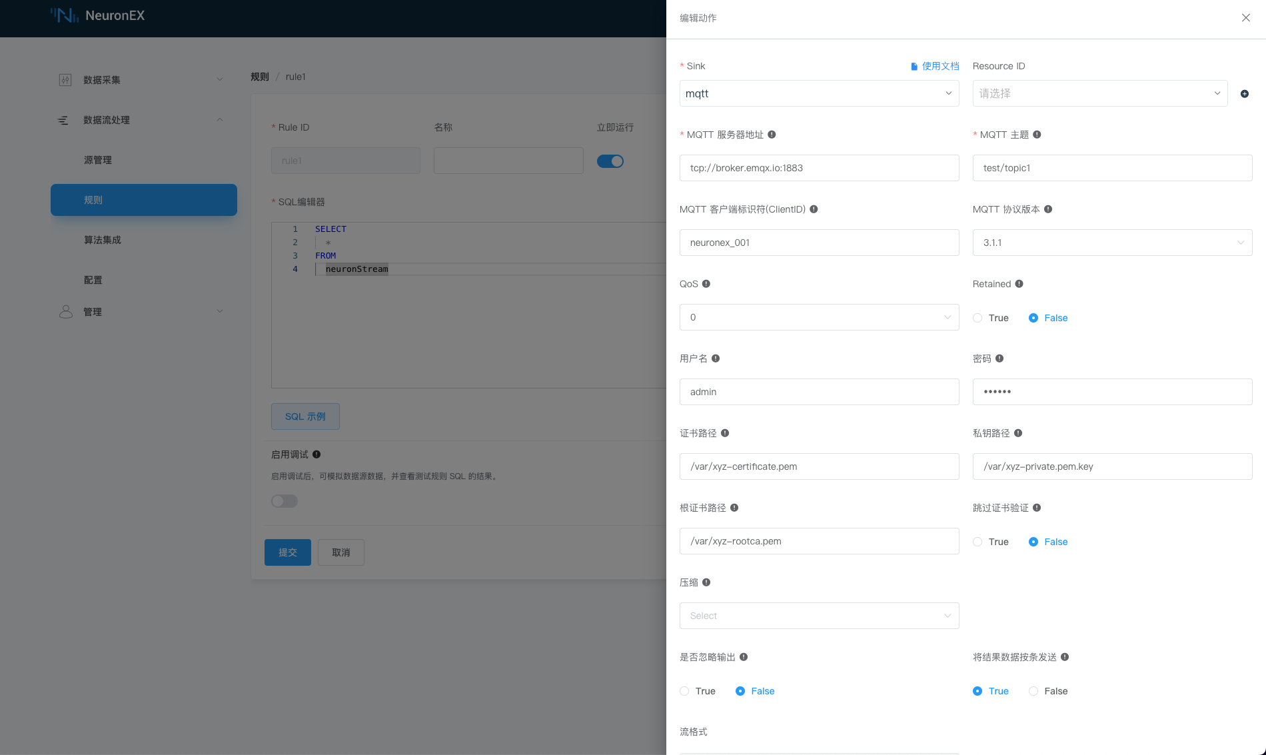Click the SQL 示例 button
1266x755 pixels.
[x=305, y=416]
